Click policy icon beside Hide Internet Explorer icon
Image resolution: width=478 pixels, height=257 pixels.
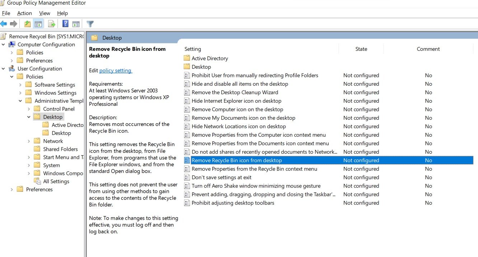point(187,101)
